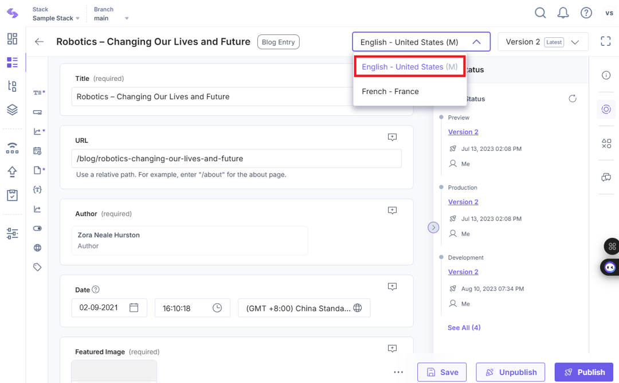Open the Settings sliders icon in sidebar

[x=12, y=233]
